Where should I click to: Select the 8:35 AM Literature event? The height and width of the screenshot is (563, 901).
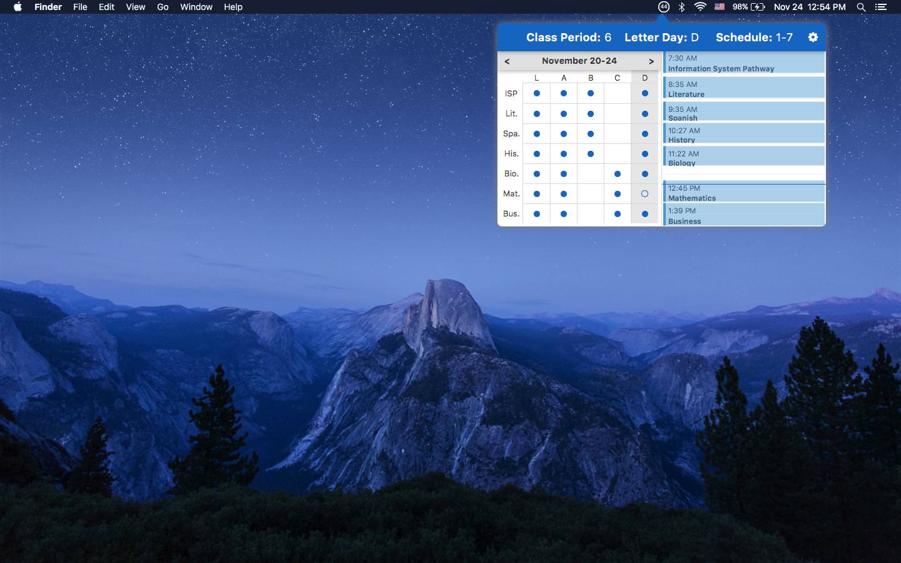(744, 88)
